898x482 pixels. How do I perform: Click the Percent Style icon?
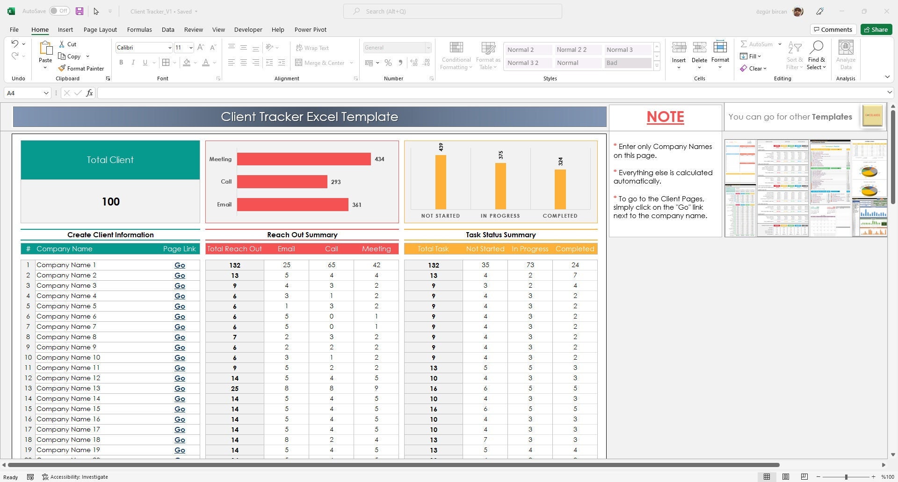tap(388, 63)
